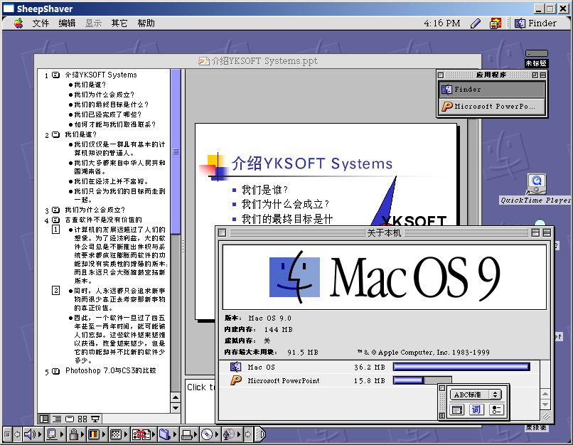
Task: Open the monitor color depth control strip module
Action: [97, 434]
